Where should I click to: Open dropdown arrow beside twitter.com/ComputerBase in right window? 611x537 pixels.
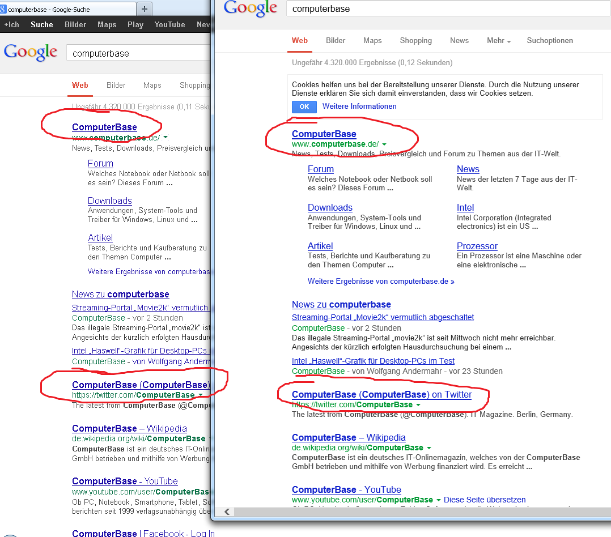coord(418,405)
